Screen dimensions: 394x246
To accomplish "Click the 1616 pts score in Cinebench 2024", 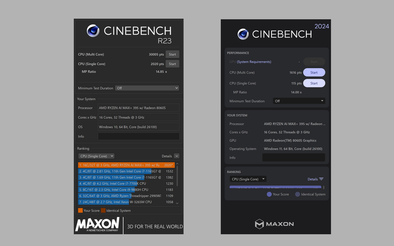I will point(295,72).
